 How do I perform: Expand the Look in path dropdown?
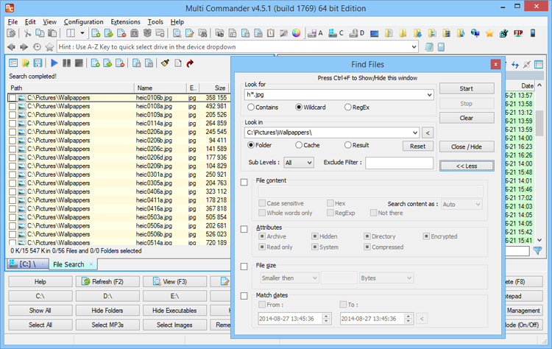[x=415, y=133]
